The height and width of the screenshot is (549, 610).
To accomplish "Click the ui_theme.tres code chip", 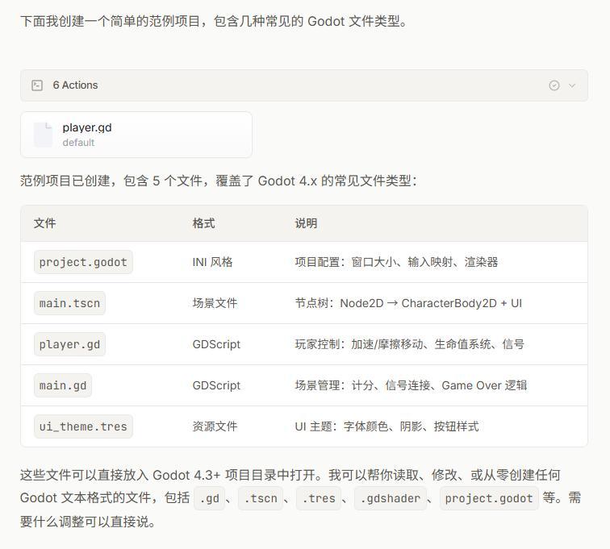I will pos(83,426).
